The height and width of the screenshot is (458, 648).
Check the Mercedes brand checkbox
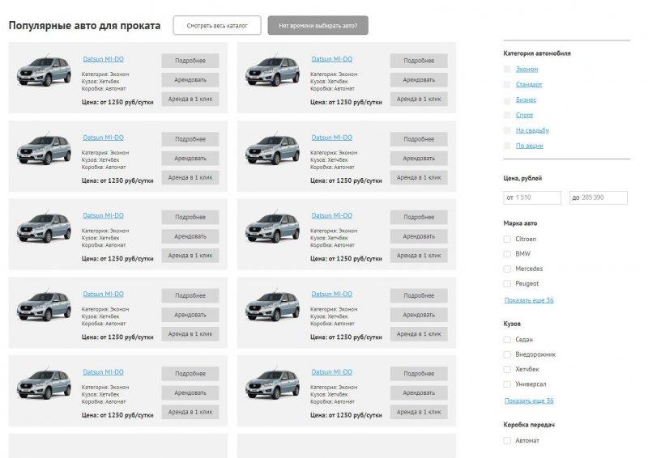507,269
